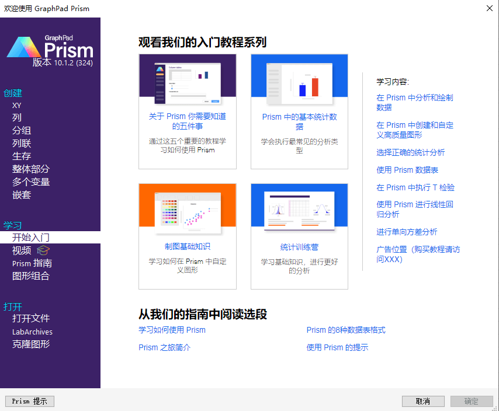Image resolution: width=499 pixels, height=411 pixels.
Task: Click the 欢迎使用 GraphPad Prism title text
Action: [x=47, y=9]
